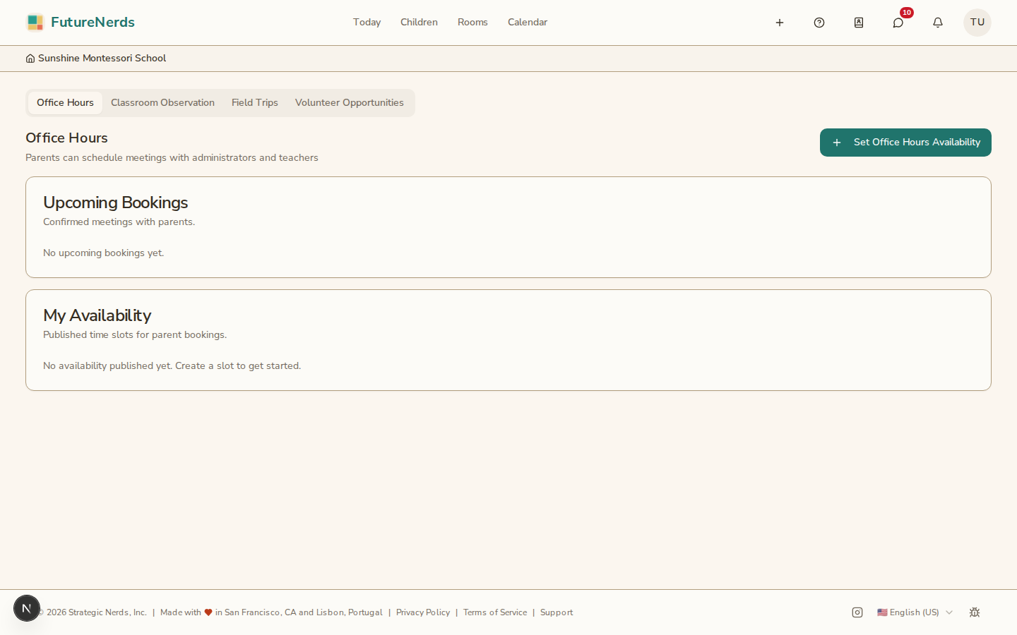Open the Terms of Service link
Viewport: 1017px width, 635px height.
pos(495,612)
